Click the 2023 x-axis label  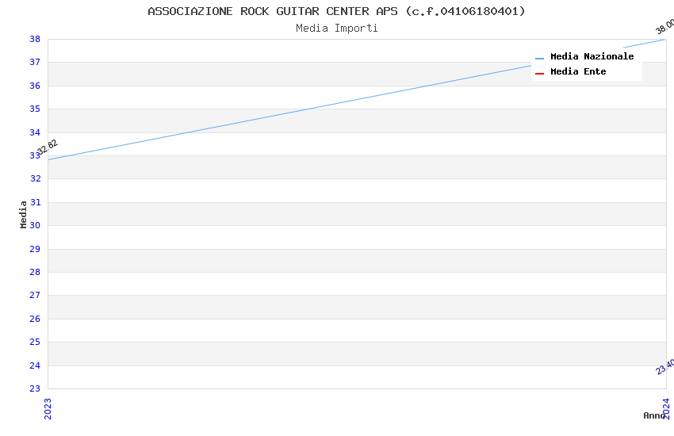[x=48, y=408]
